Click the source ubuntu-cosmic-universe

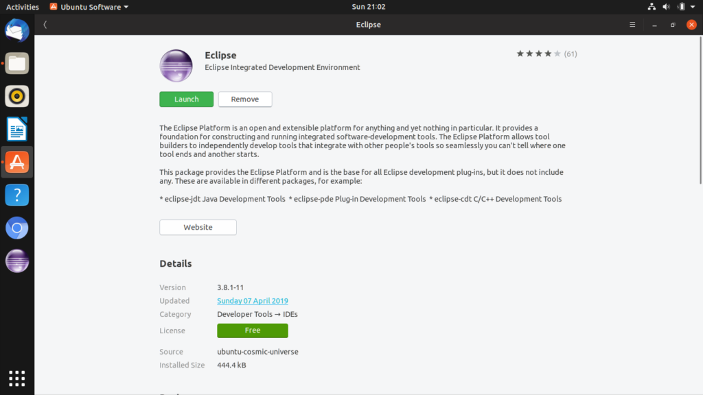pos(258,352)
